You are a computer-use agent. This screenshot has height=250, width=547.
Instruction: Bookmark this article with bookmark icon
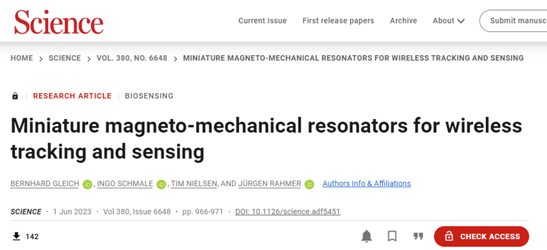pyautogui.click(x=392, y=236)
